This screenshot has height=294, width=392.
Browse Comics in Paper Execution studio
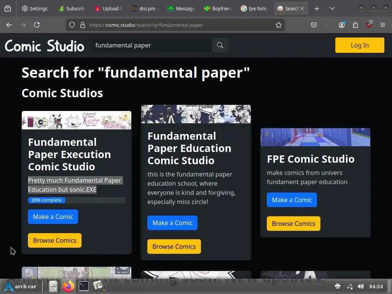(55, 240)
